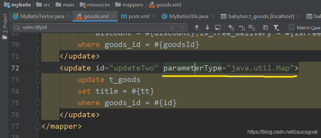Viewport: 321px width, 138px height.
Task: Click closing </update> tag on line 76
Action: point(80,115)
